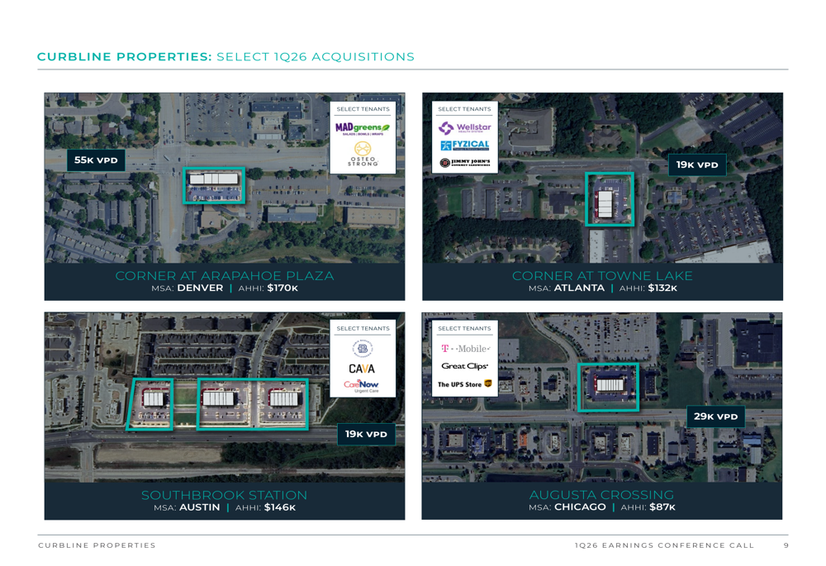
Task: Click the highlighted building in Arapahoe Plaza aerial
Action: pyautogui.click(x=214, y=186)
